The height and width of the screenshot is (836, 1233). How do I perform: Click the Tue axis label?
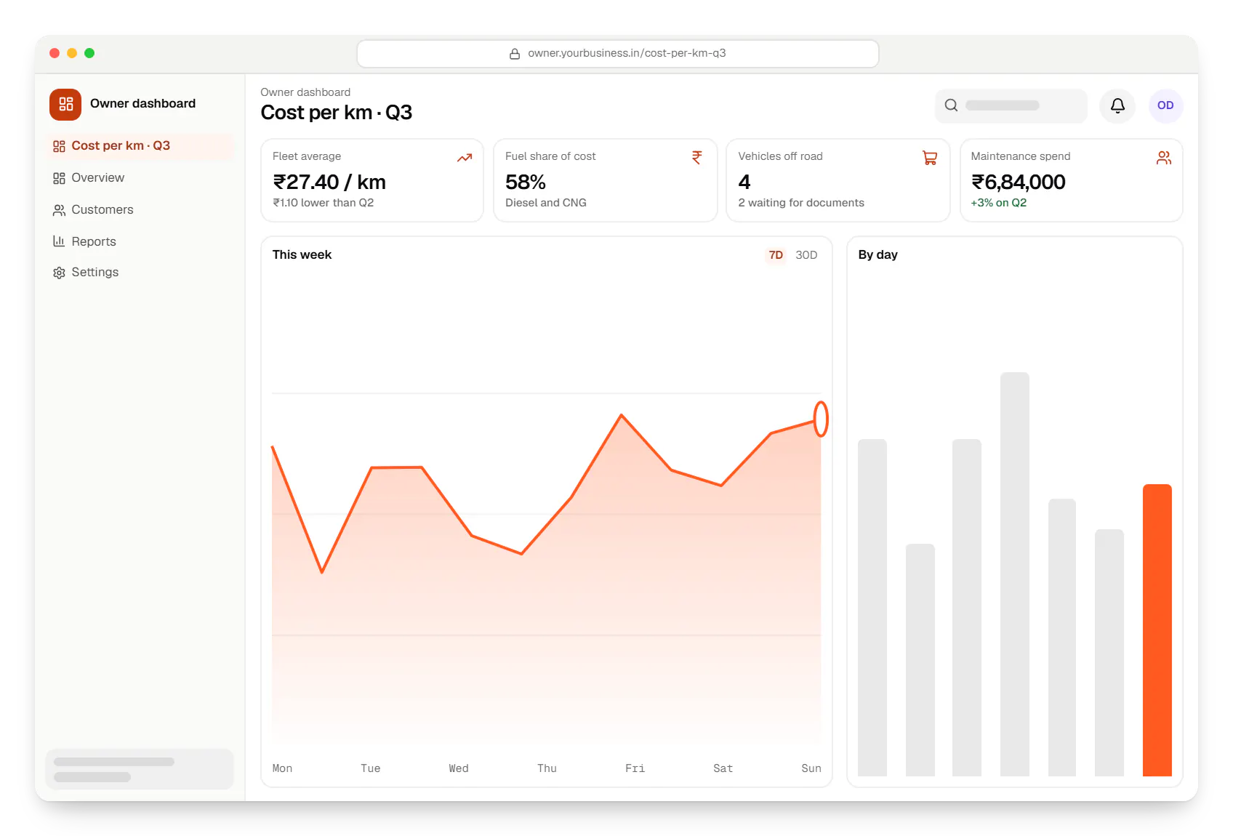click(371, 768)
